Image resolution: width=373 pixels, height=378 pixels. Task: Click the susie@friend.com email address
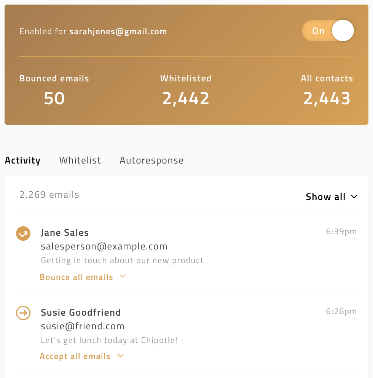pos(83,326)
